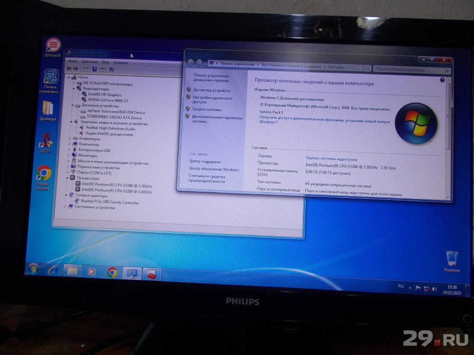Screen dimensions: 474x355
Task: Open the Действие menu
Action: tap(90, 62)
